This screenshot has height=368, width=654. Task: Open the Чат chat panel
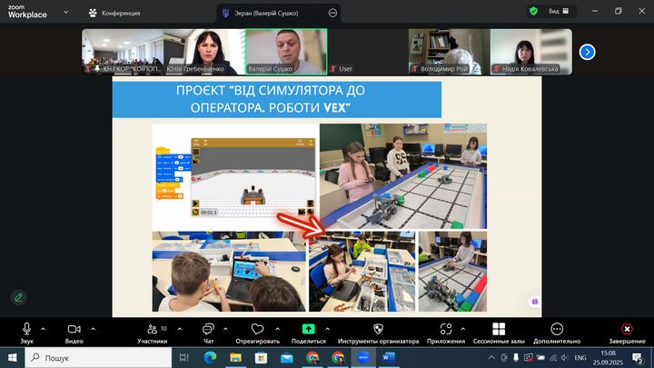coord(208,329)
